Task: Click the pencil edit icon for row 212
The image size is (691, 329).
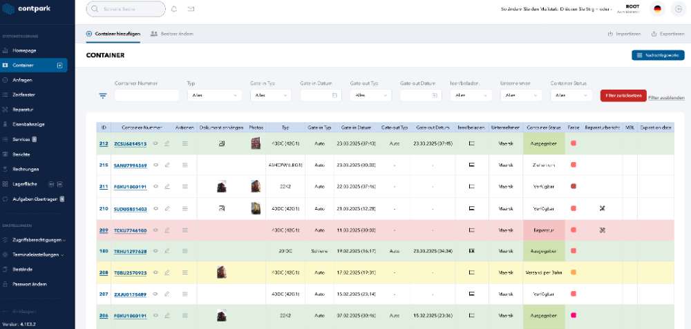Action: click(167, 143)
